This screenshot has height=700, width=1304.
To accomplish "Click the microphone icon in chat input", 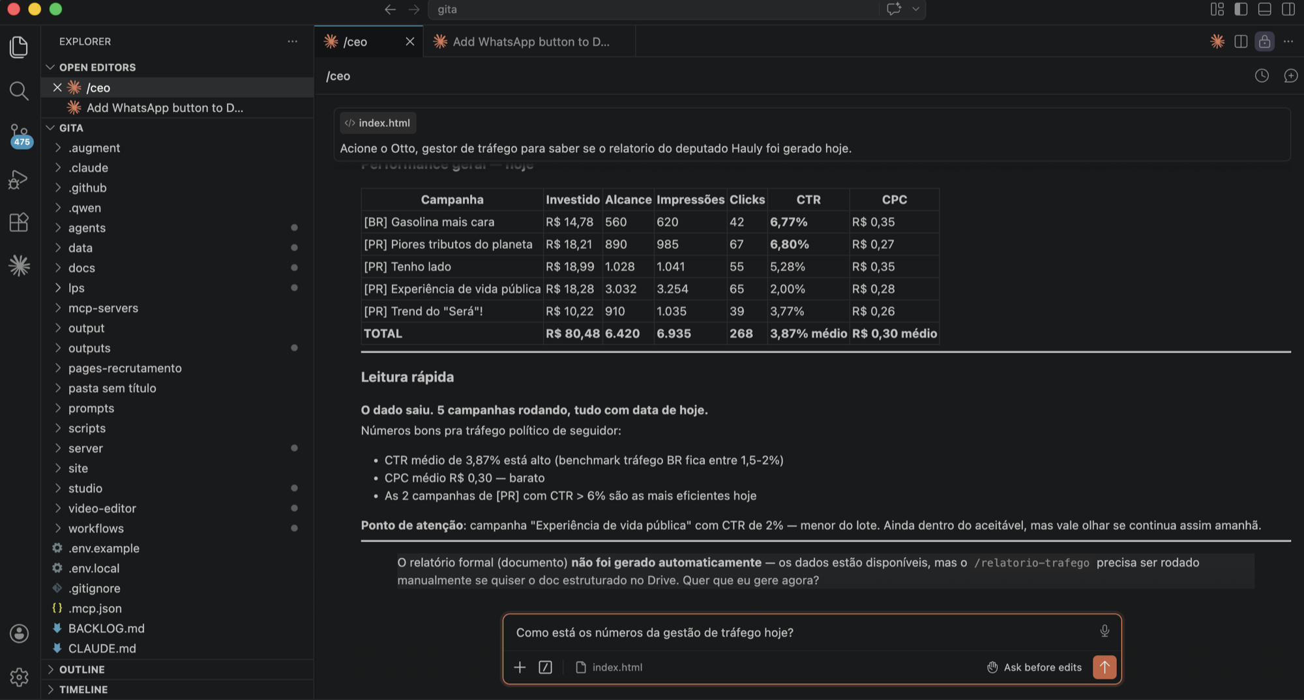I will (x=1104, y=631).
